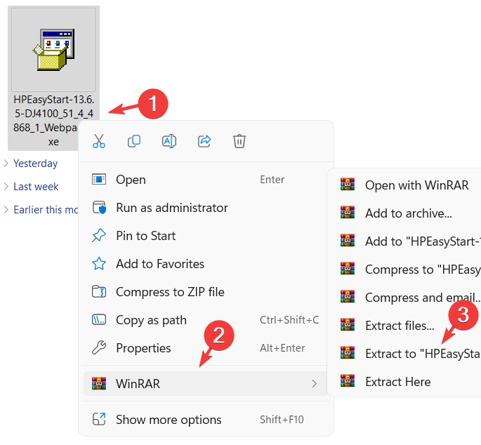Choose Compress and email...
The height and width of the screenshot is (445, 481).
pos(406,297)
